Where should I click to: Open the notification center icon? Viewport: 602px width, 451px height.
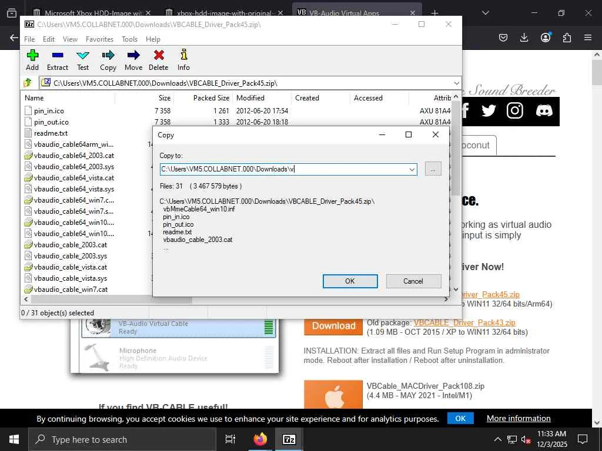[x=583, y=439]
